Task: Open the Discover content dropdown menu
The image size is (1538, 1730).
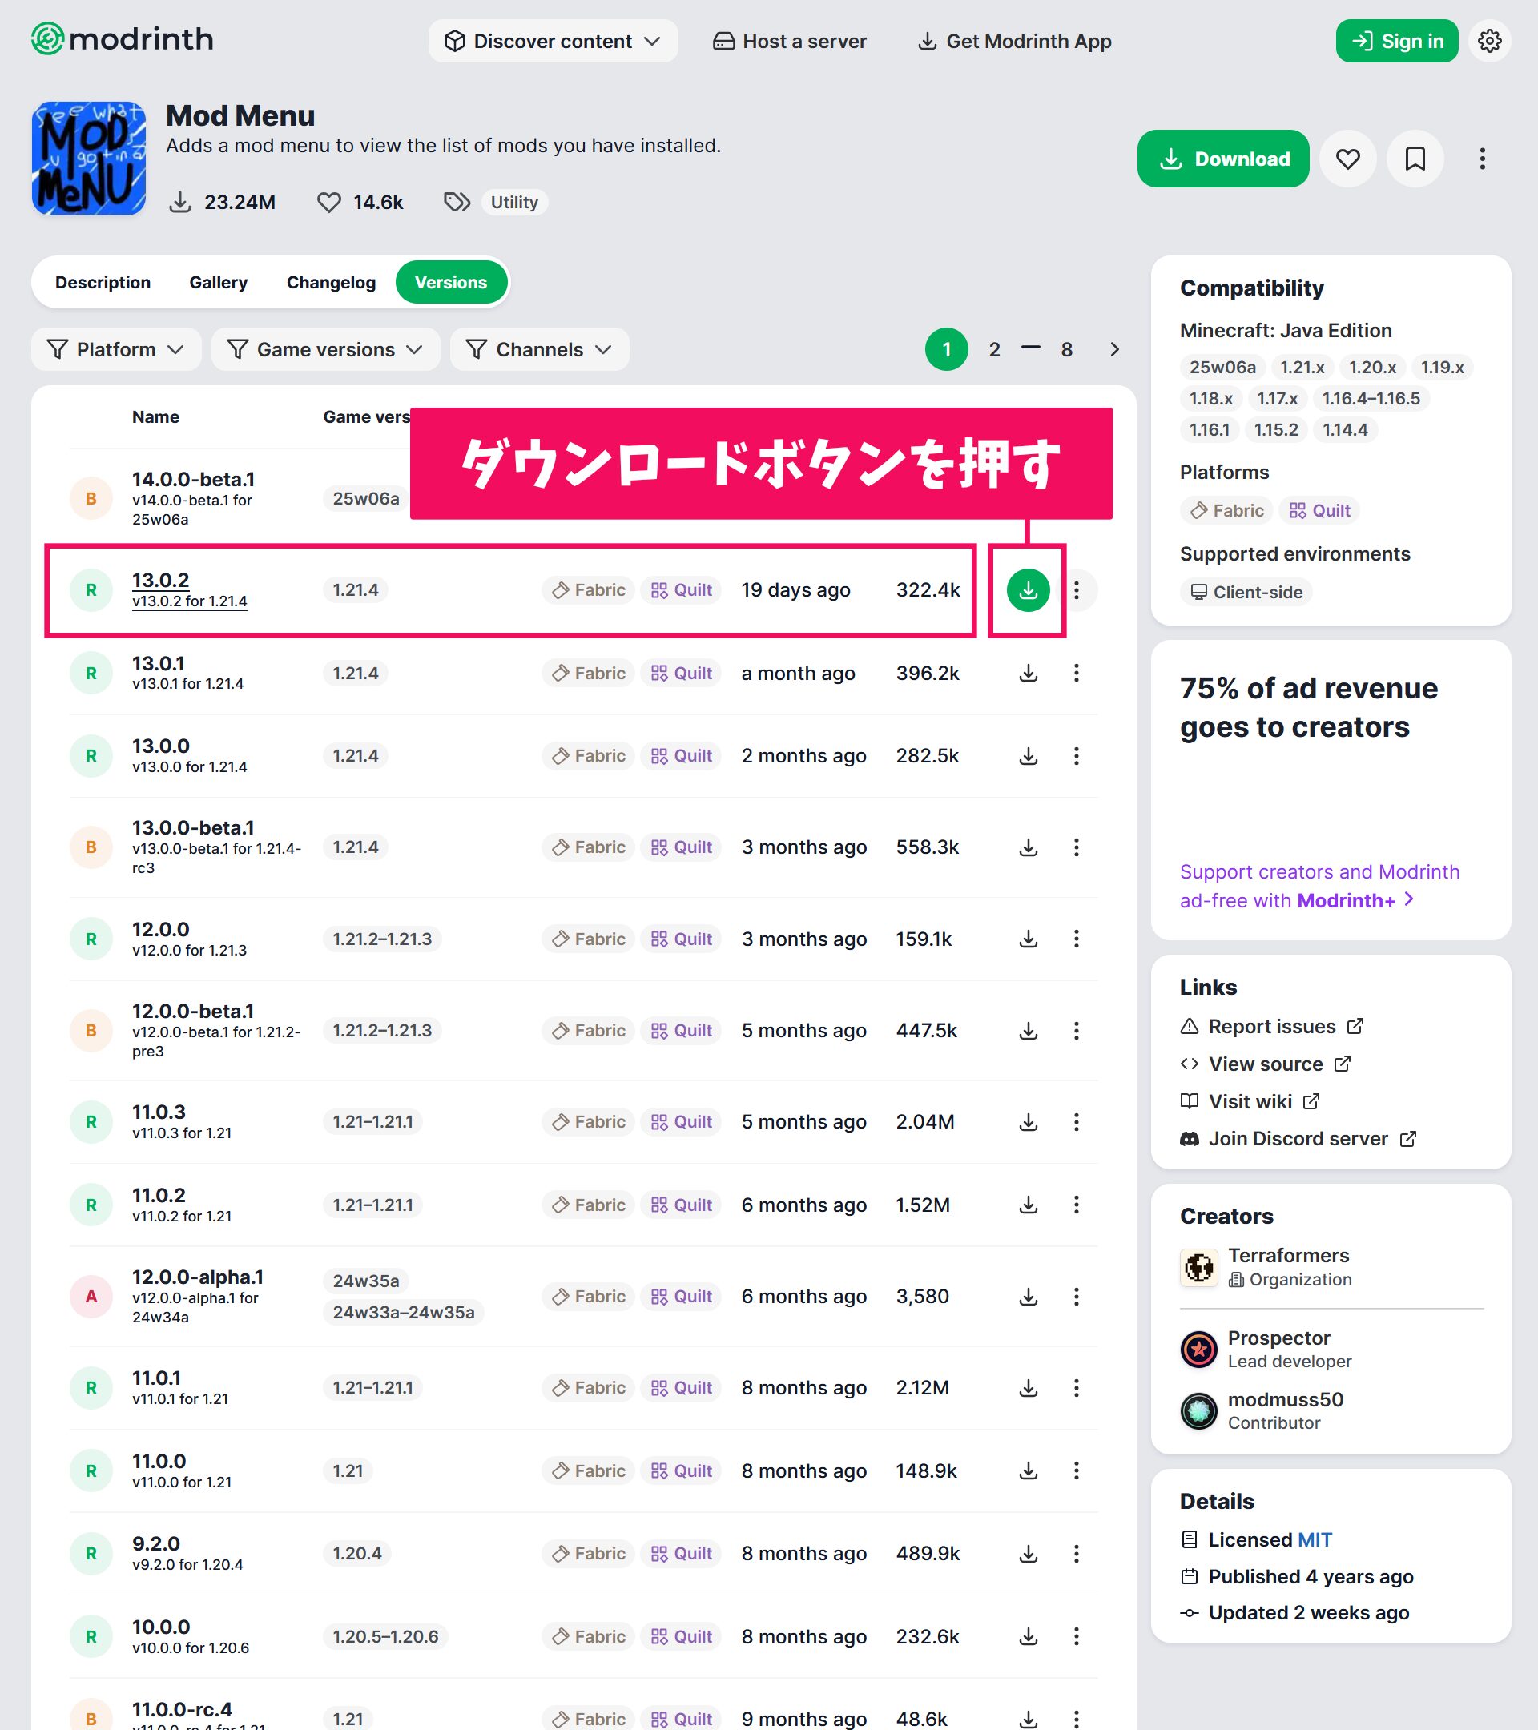Action: (x=553, y=41)
